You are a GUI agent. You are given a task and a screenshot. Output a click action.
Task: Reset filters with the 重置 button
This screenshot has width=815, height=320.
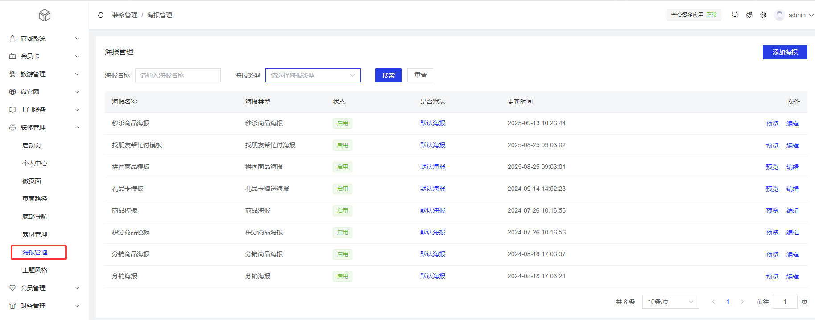(x=420, y=75)
